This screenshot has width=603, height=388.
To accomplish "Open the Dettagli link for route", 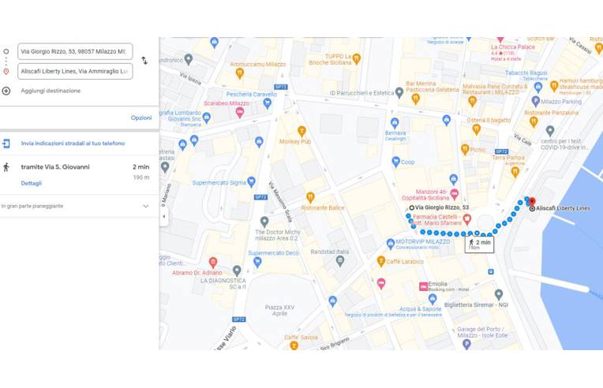I will coord(32,183).
